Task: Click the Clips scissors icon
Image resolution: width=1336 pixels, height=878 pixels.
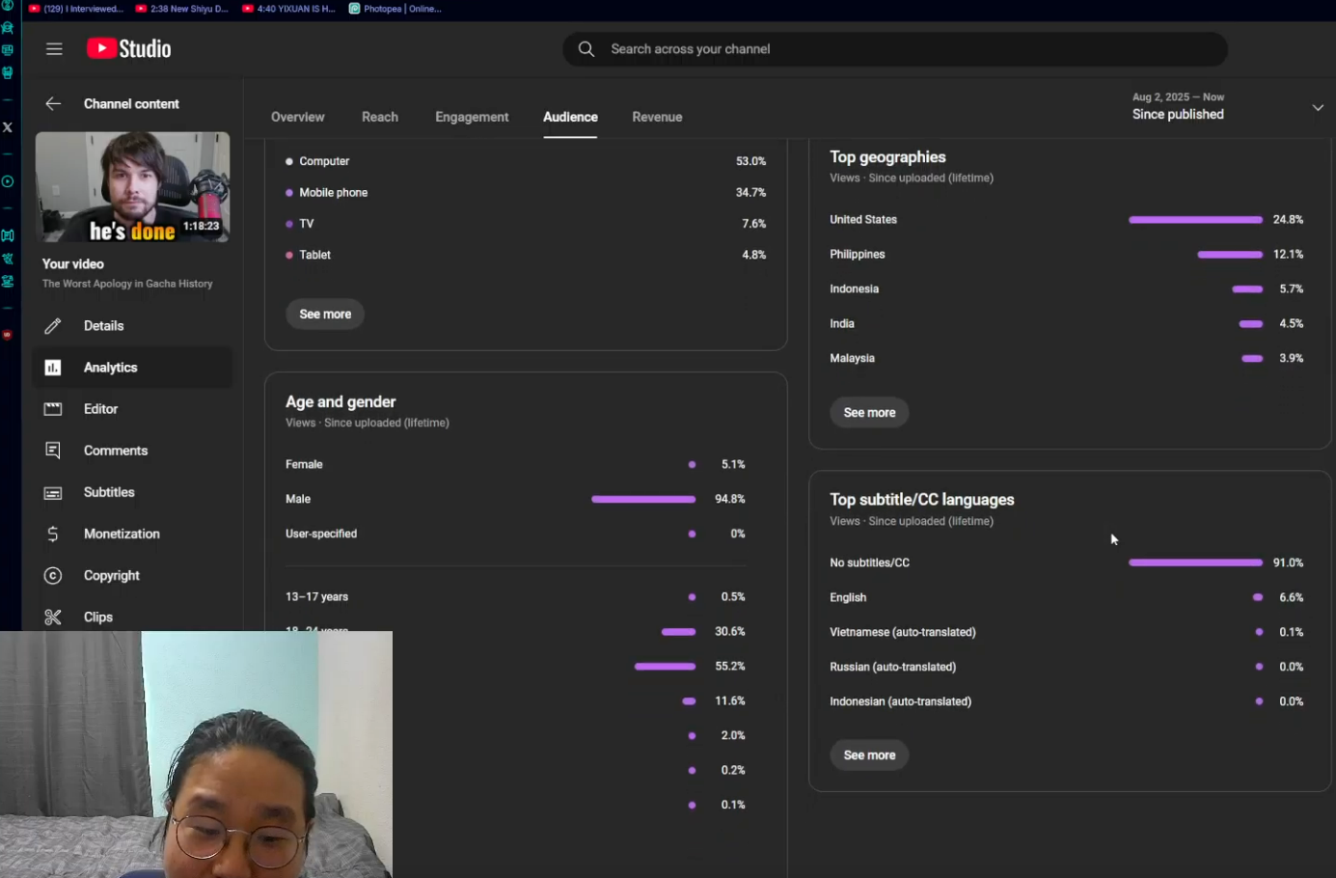Action: pos(53,617)
